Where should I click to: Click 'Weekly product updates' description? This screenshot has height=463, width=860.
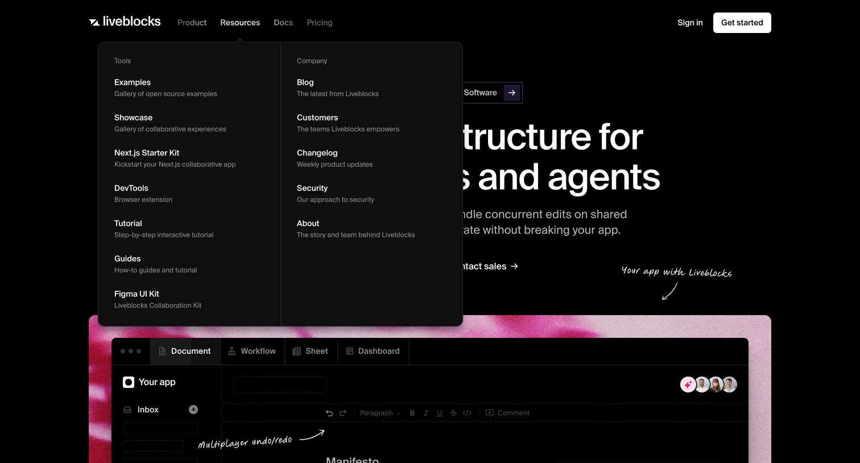coord(334,164)
